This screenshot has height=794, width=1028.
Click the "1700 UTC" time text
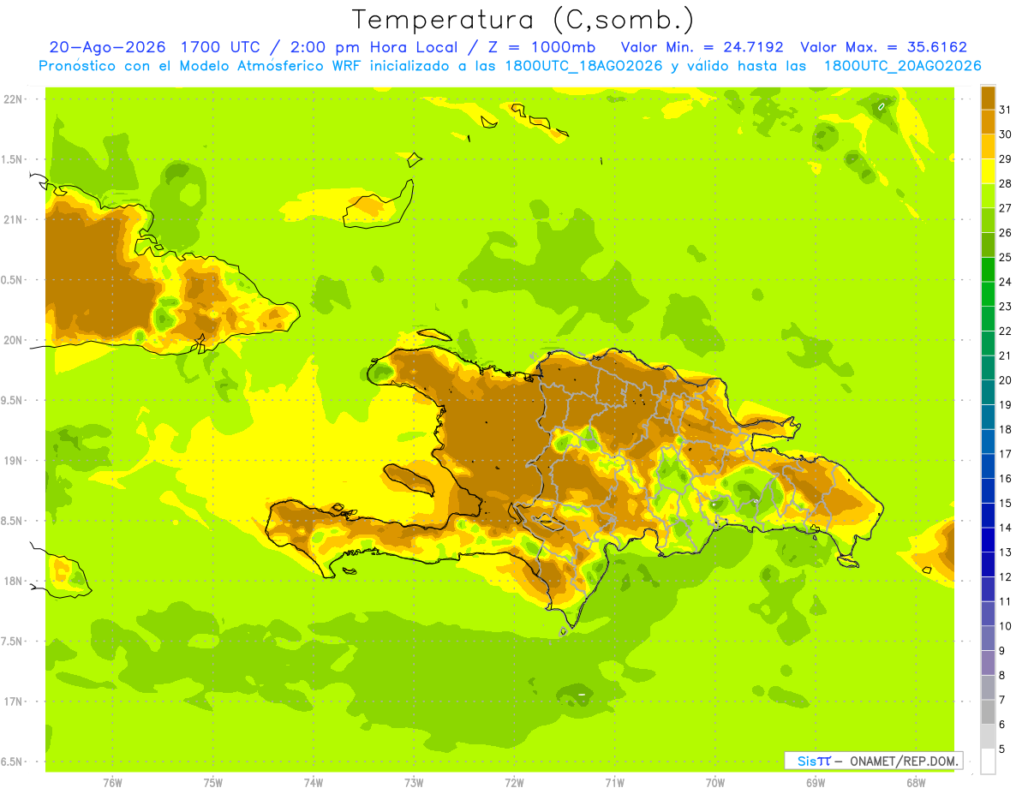[x=222, y=47]
